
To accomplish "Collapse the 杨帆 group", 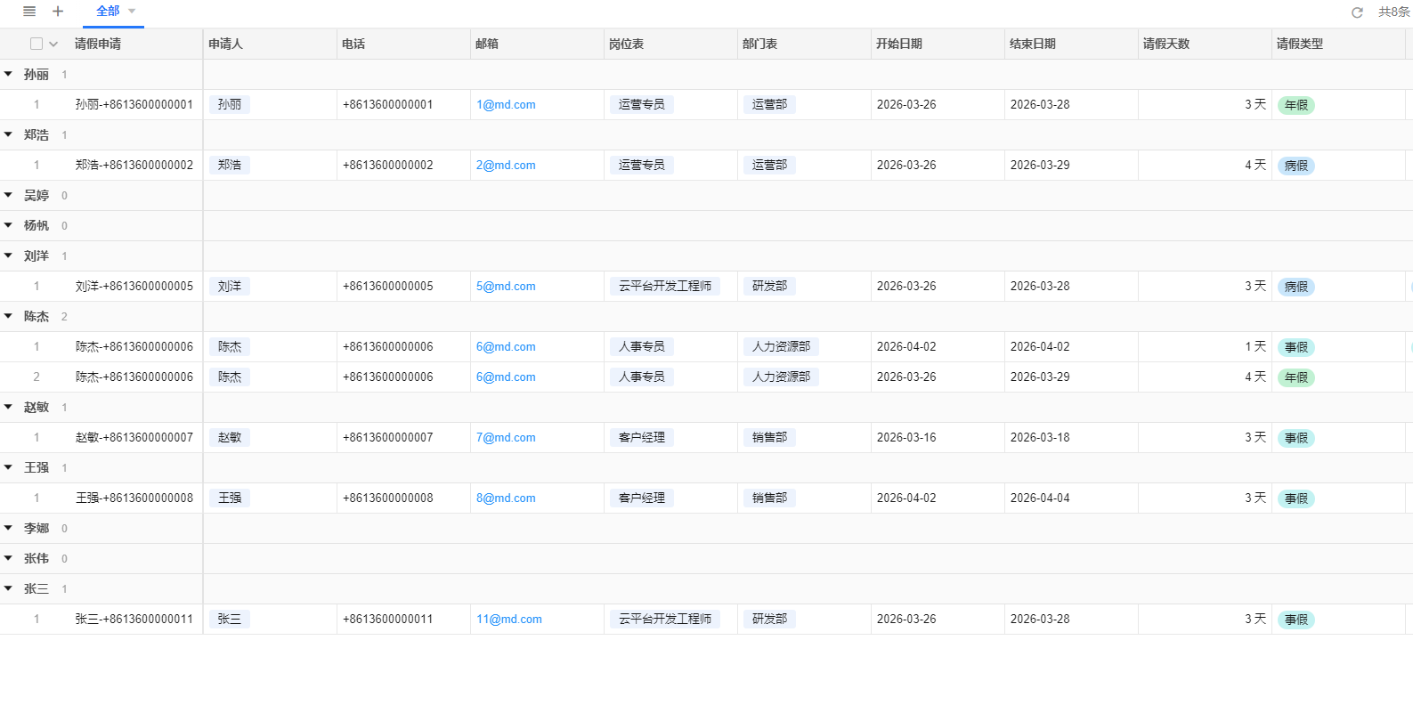I will [8, 226].
